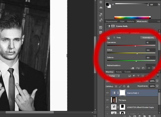Create new adjustment layer from bottom bar
The height and width of the screenshot is (117, 161).
click(x=140, y=116)
